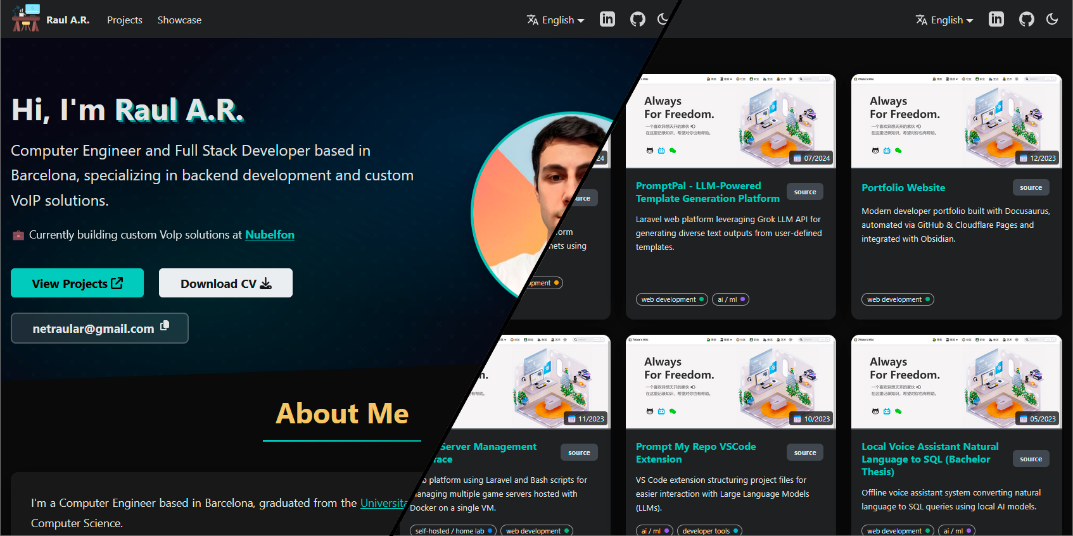Click source button on Local Voice Assistant card
Viewport: 1073px width, 536px height.
pyautogui.click(x=1031, y=459)
